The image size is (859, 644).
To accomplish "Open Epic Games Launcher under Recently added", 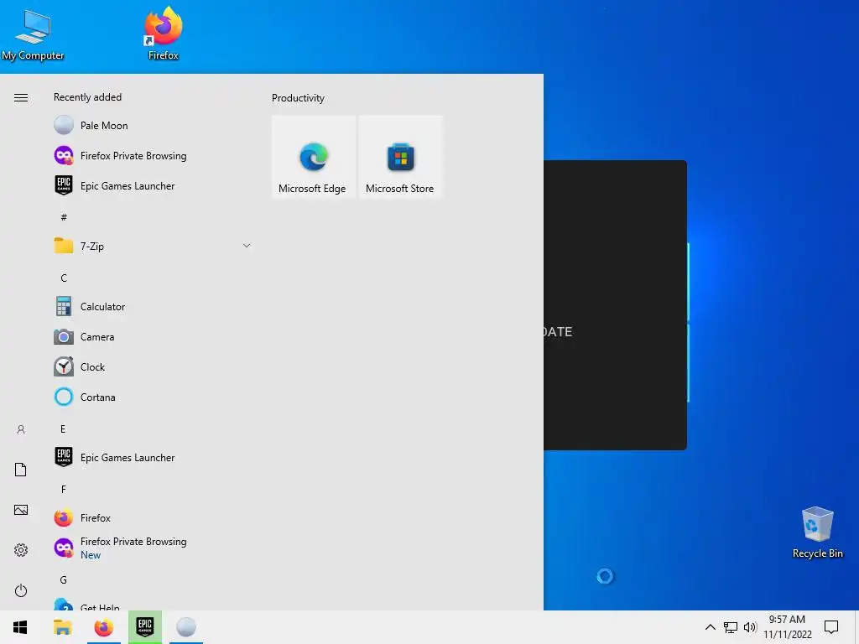I will 154,185.
